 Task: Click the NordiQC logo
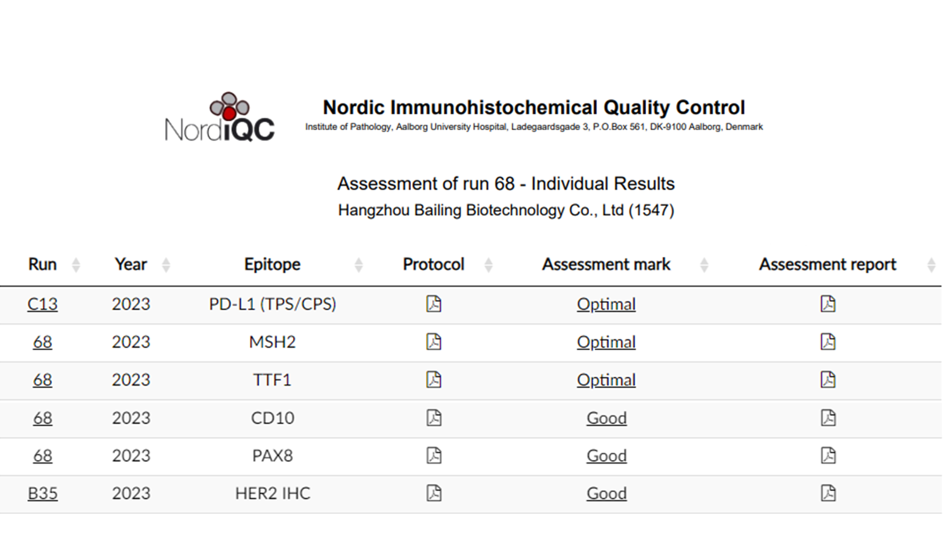219,118
